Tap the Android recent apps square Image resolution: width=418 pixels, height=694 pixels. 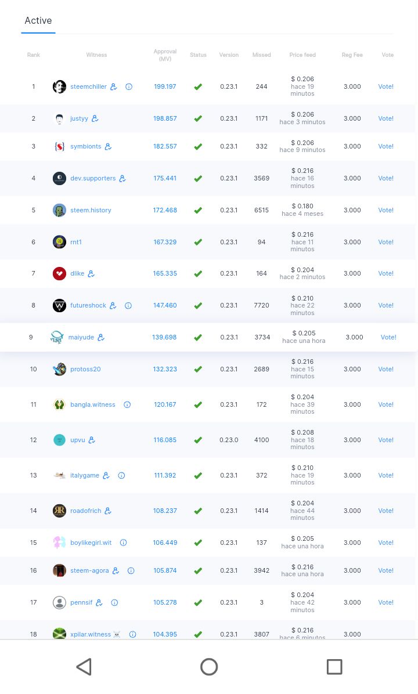[x=334, y=667]
